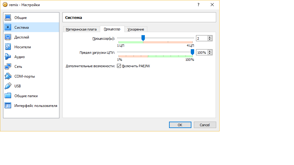Switch to the Материнская плата tab
The height and width of the screenshot is (165, 294).
(81, 29)
